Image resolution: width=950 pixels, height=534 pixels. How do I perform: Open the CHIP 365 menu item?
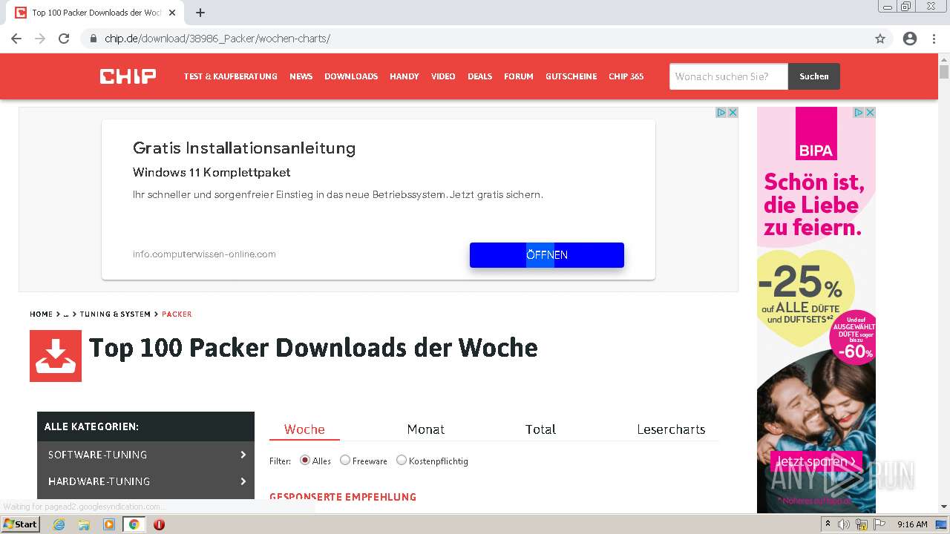[626, 76]
